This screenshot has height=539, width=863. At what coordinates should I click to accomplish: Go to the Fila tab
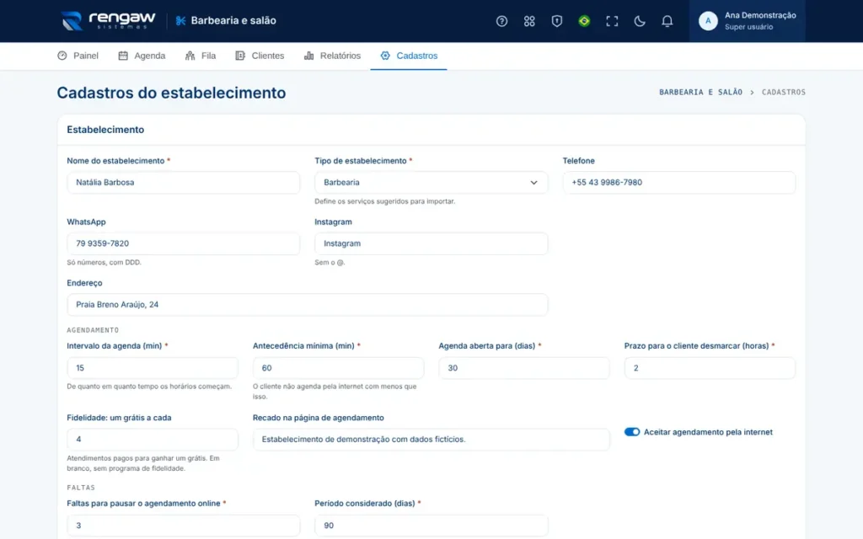click(201, 56)
